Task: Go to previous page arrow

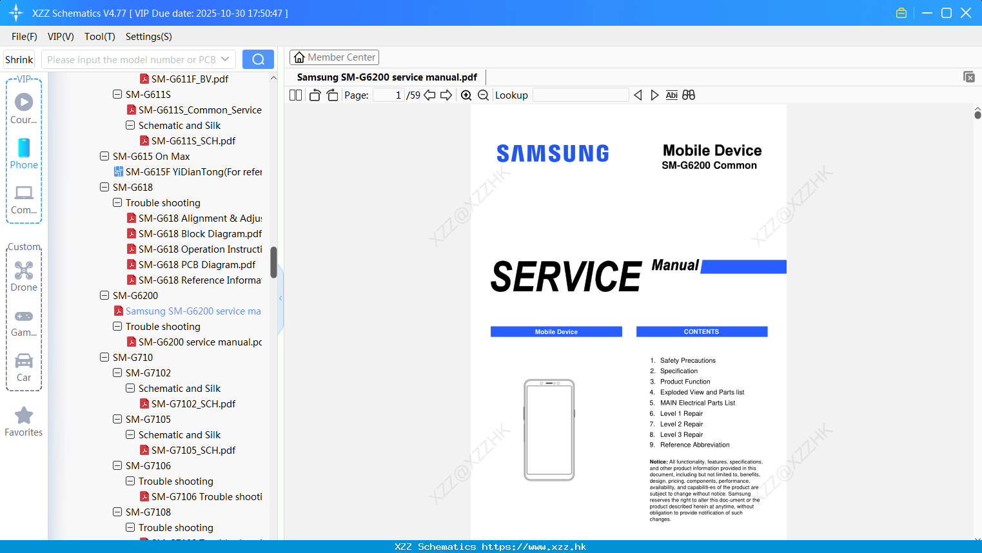Action: tap(429, 95)
